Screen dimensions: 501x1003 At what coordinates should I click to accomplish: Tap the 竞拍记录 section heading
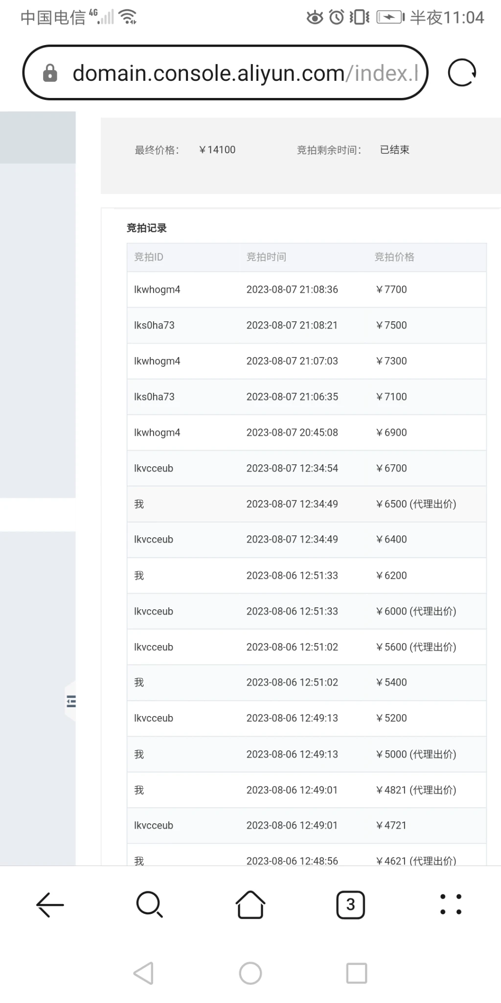pos(147,228)
